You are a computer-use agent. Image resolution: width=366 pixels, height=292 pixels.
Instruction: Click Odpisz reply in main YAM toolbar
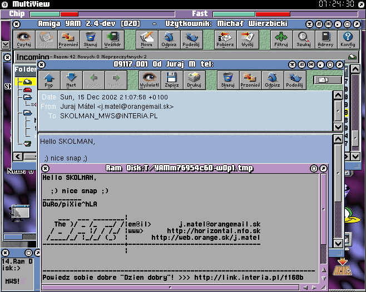[x=169, y=39]
